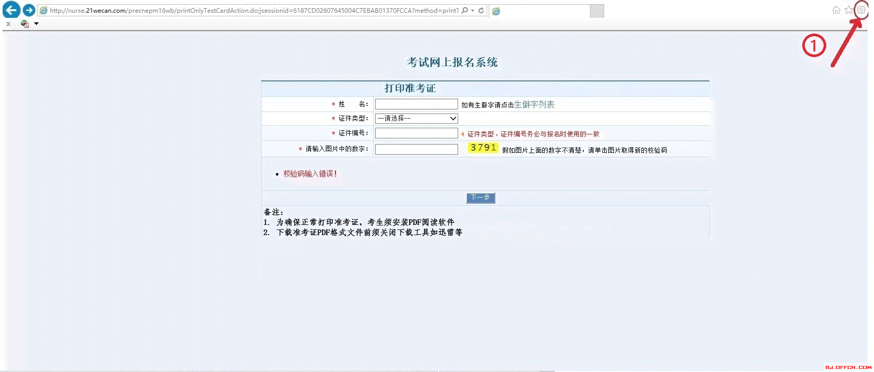Click the 备注: notes heading
The width and height of the screenshot is (874, 372).
pyautogui.click(x=273, y=212)
